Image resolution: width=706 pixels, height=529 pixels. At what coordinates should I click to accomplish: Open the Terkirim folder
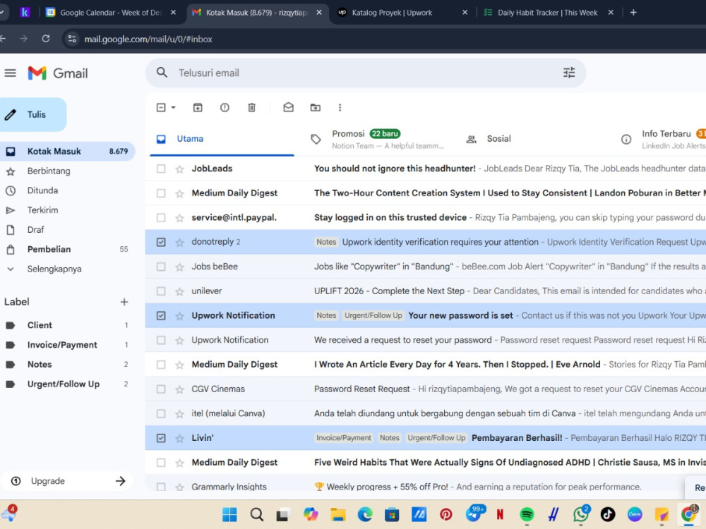click(43, 210)
